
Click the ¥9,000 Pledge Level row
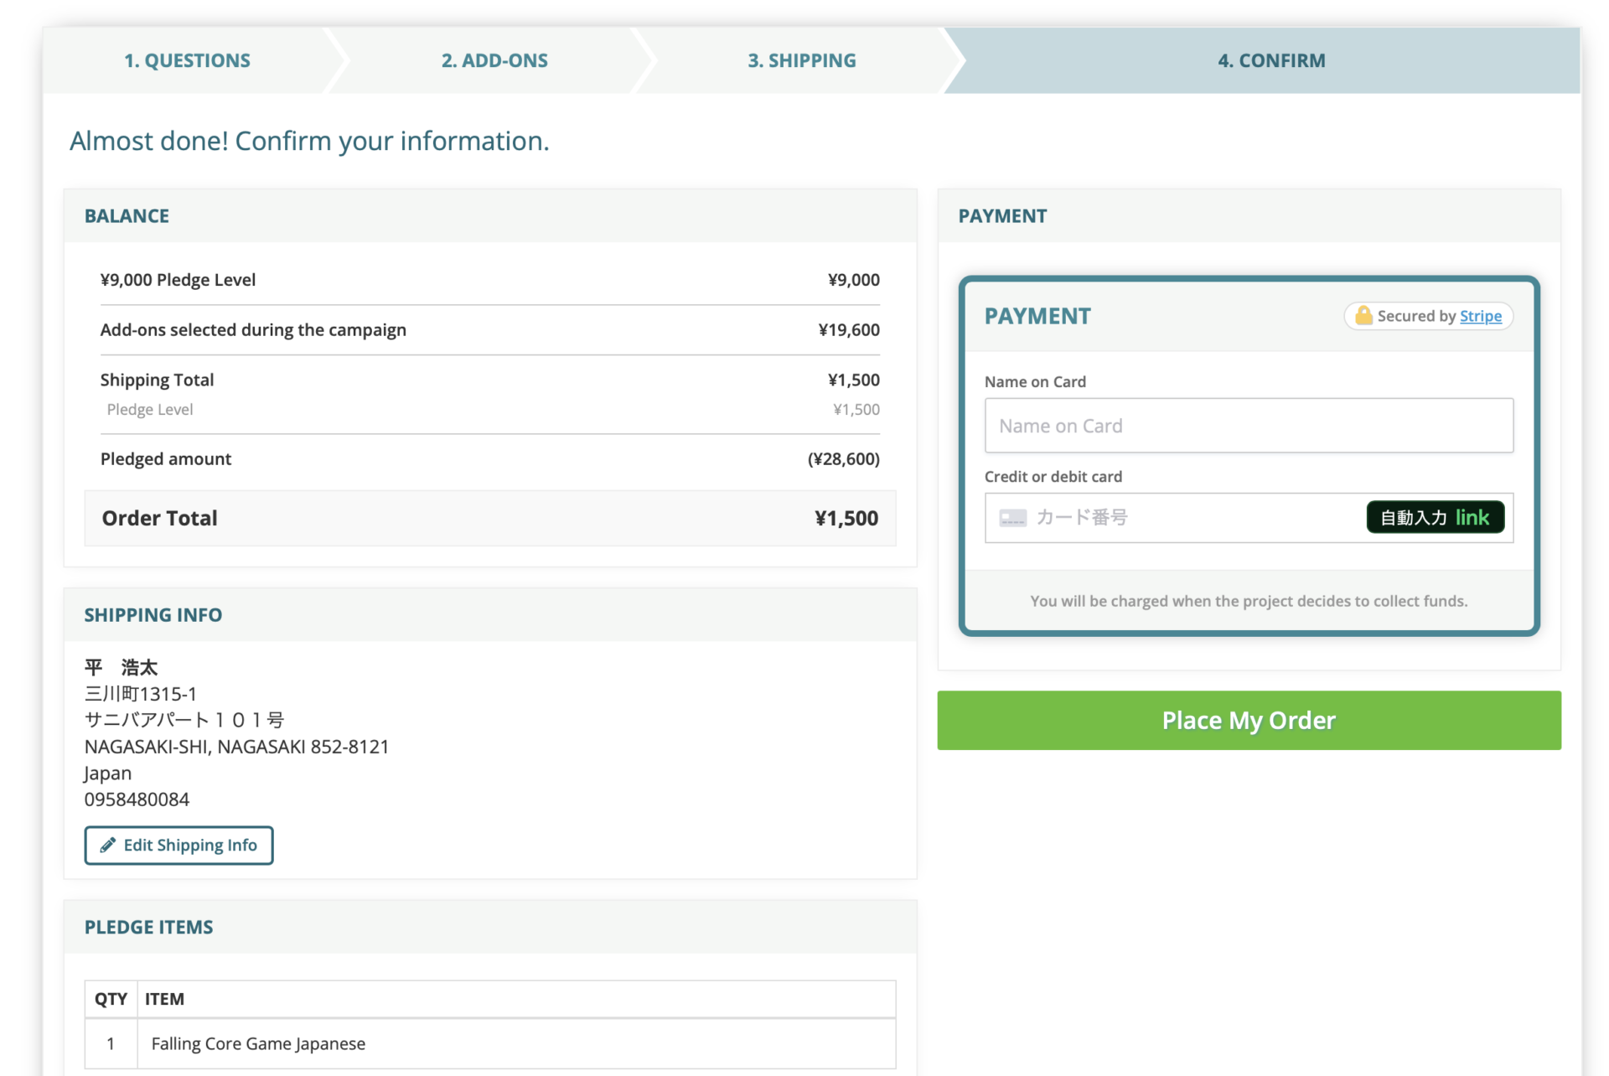coord(489,280)
